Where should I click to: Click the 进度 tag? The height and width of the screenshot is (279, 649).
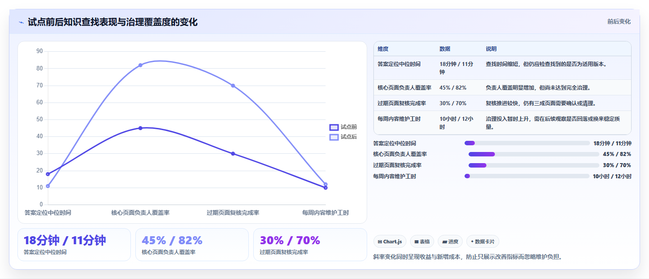tap(450, 242)
